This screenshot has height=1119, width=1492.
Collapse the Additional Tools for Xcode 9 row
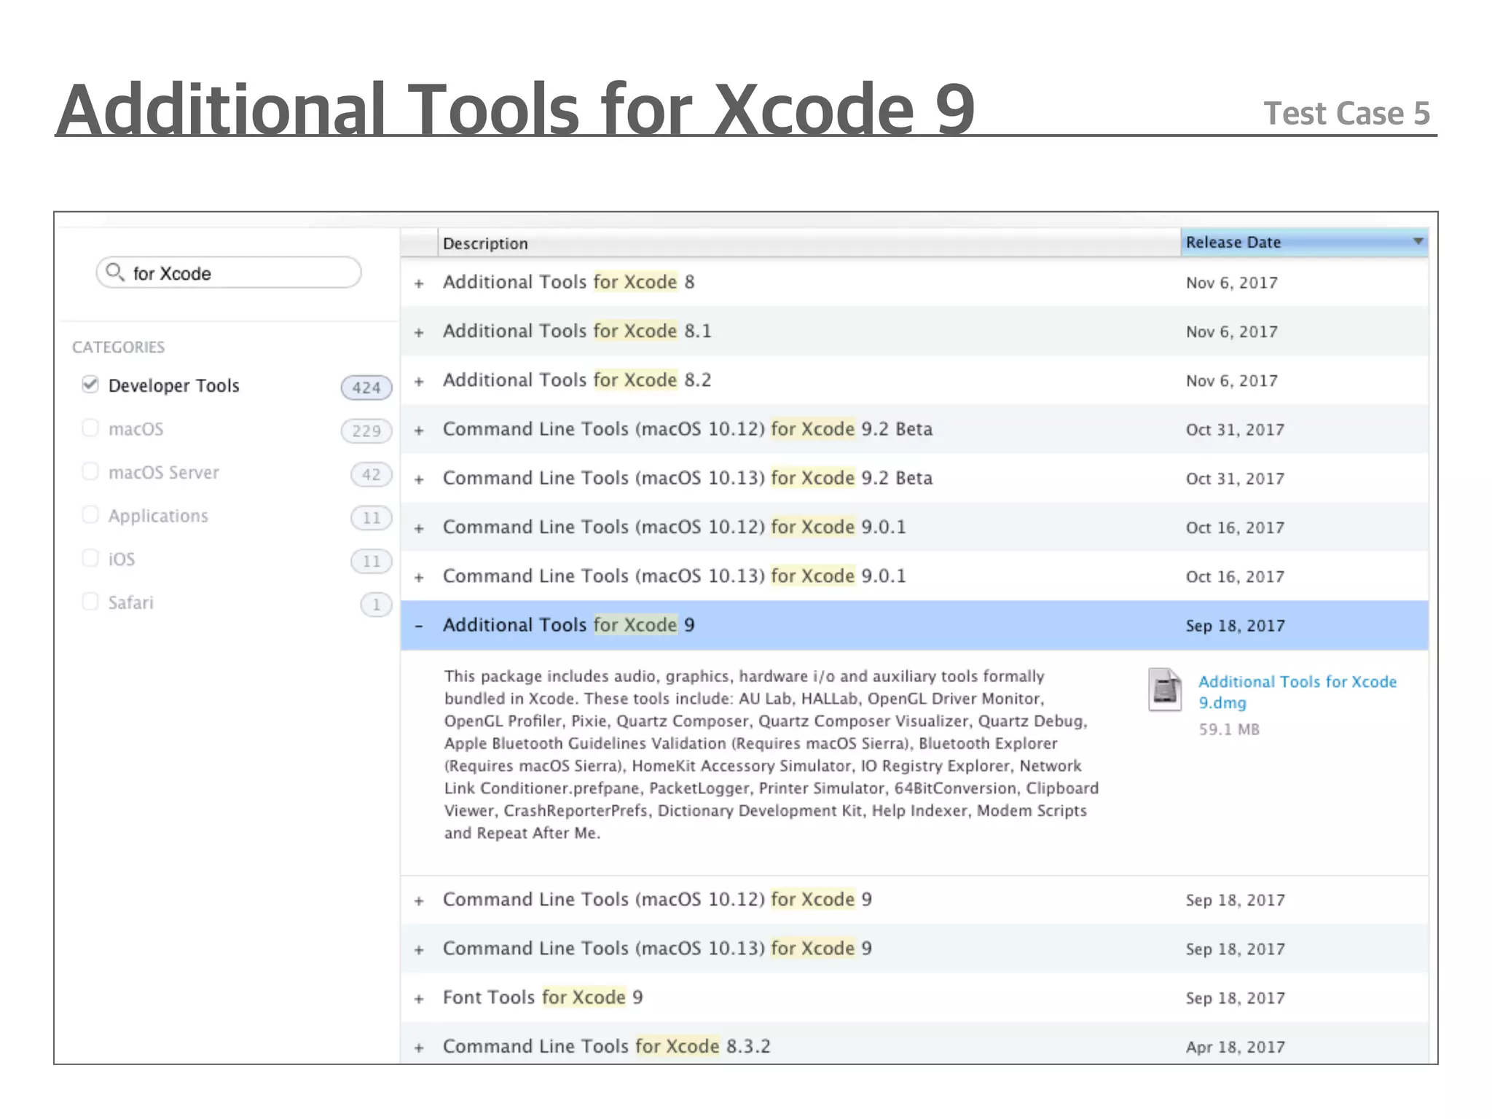[419, 626]
